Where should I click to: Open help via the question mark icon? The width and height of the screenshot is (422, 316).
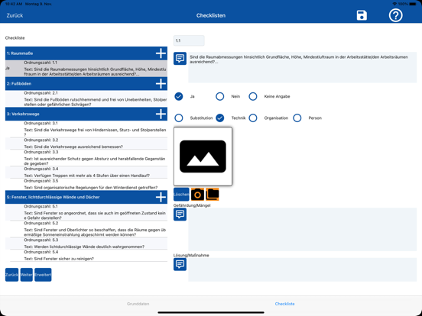[396, 15]
